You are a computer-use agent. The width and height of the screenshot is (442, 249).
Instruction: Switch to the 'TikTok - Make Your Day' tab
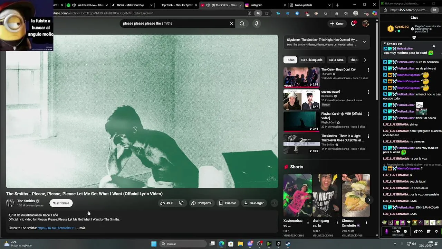tap(132, 5)
